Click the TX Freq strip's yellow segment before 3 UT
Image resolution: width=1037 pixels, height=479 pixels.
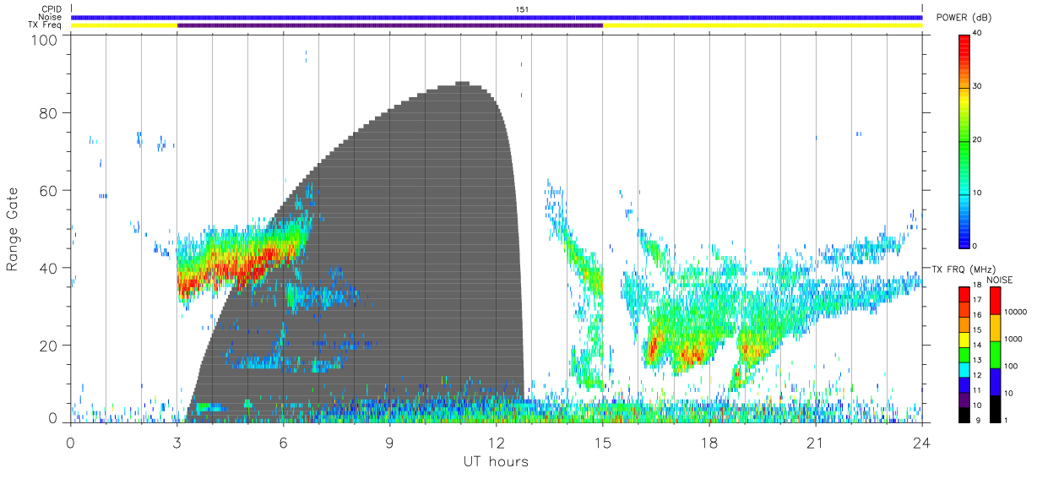coord(124,25)
